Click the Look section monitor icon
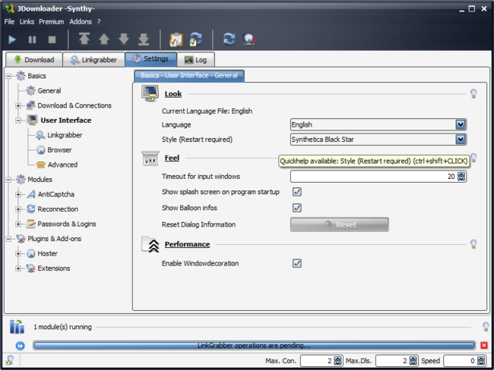The height and width of the screenshot is (370, 494). tap(150, 93)
